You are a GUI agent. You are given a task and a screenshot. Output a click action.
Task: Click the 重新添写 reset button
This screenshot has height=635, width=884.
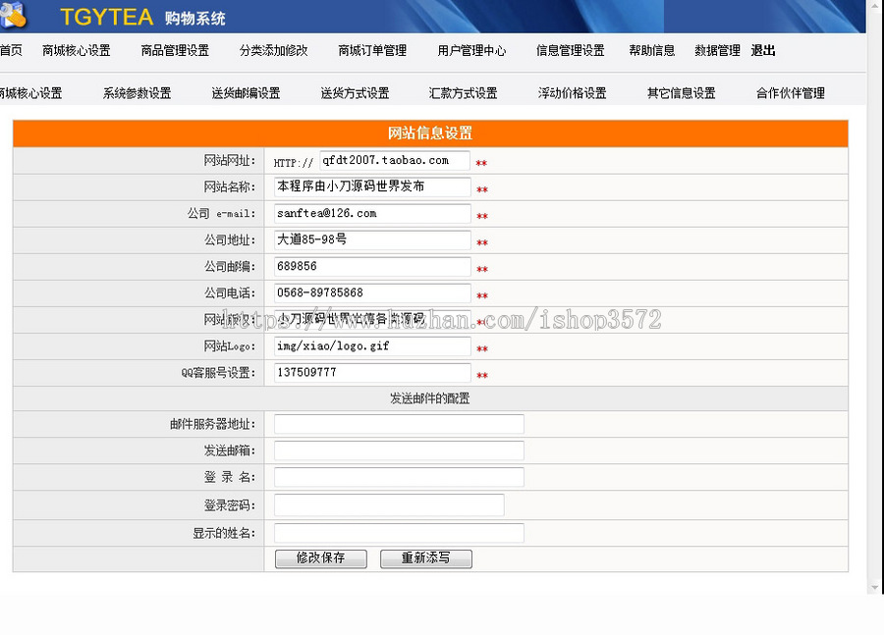coord(426,557)
